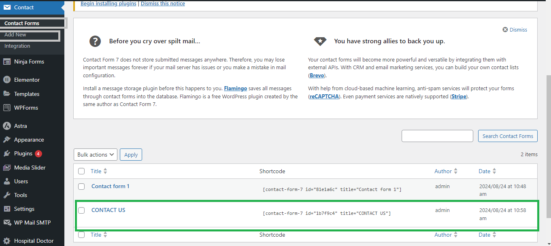Open Astra using its logo icon
Screen dimensions: 551x246
[7, 126]
